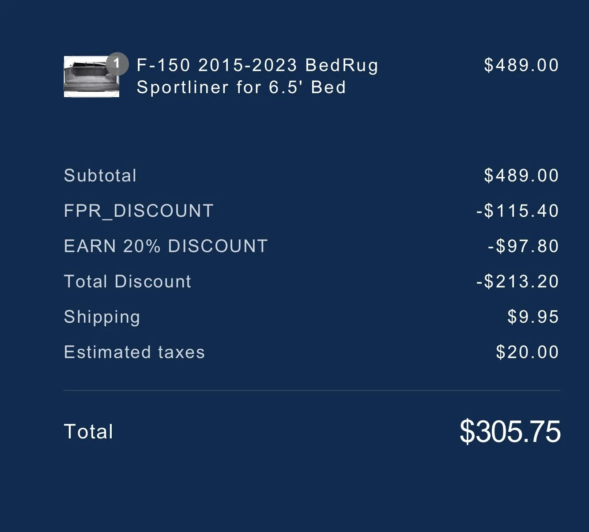Click the Total Discount label

coord(128,282)
